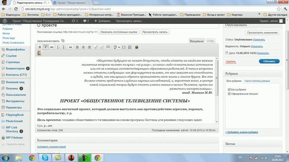Align text right
This screenshot has width=289, height=162.
pyautogui.click(x=89, y=47)
